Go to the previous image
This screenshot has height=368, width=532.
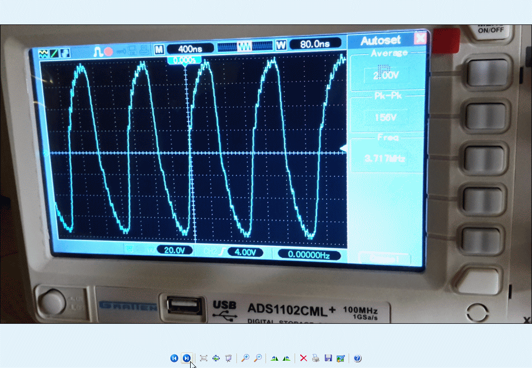pos(174,358)
